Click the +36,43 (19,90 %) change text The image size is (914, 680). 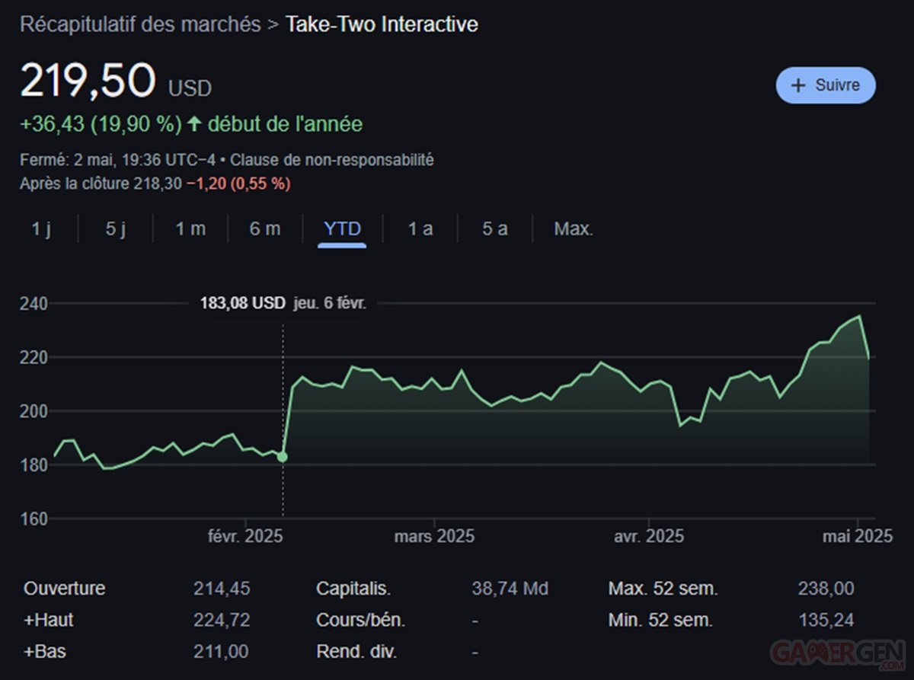point(101,123)
